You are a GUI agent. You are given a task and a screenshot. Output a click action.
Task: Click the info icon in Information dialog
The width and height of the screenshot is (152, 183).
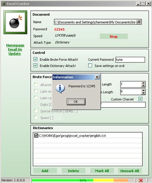[x=60, y=88]
